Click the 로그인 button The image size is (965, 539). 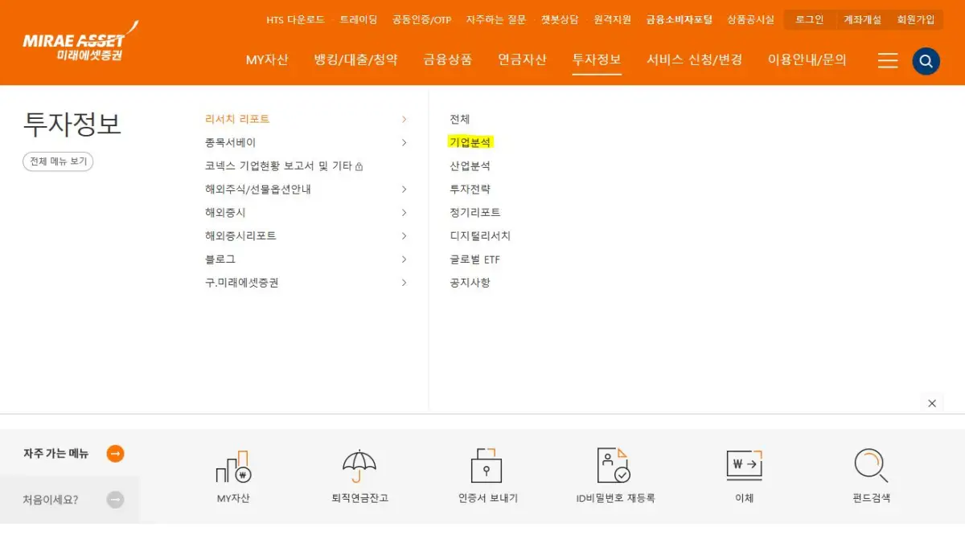click(809, 19)
